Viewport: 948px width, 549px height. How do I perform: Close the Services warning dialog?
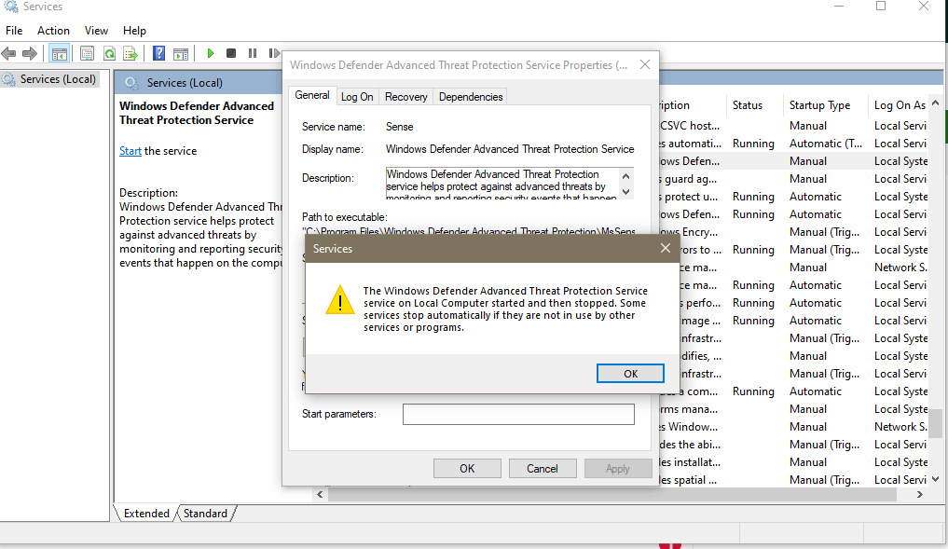point(665,249)
